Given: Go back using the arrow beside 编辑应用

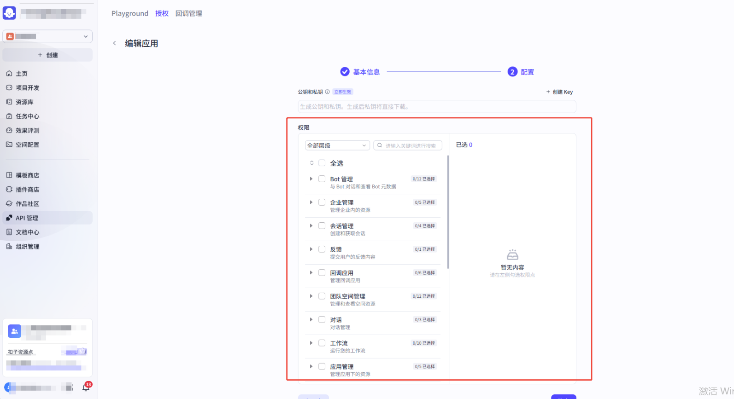Looking at the screenshot, I should point(115,43).
